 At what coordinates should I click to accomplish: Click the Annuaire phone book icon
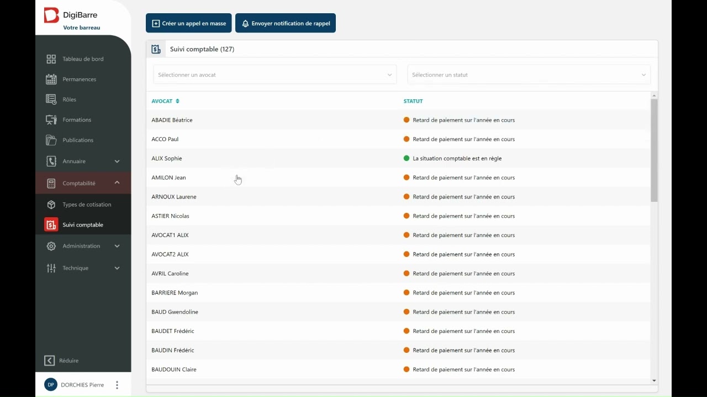(x=51, y=162)
